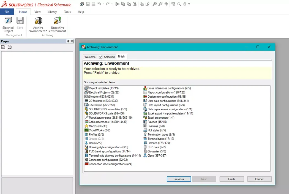Click the undo arrow in the quick toolbar
The image size is (289, 194).
pyautogui.click(x=99, y=4)
